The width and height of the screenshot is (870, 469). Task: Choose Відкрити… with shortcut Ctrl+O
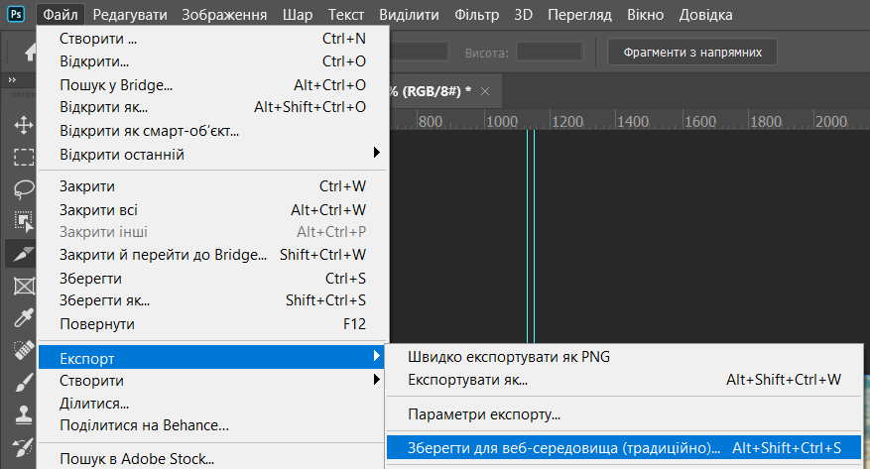pyautogui.click(x=213, y=61)
